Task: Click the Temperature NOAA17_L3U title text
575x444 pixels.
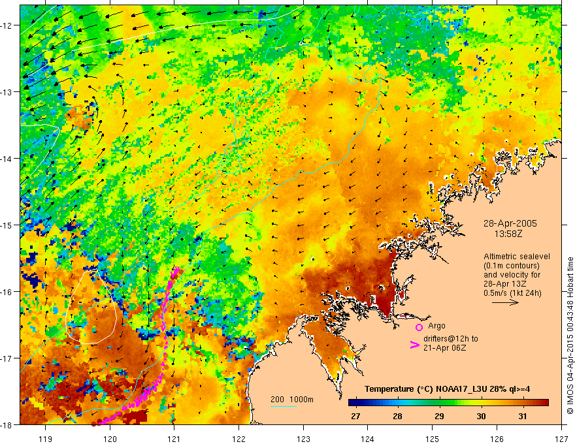Action: click(x=447, y=389)
